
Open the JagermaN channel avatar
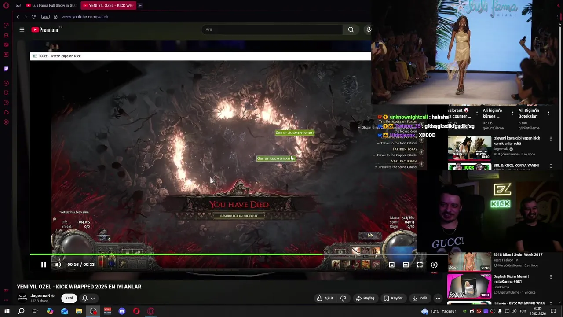22,298
